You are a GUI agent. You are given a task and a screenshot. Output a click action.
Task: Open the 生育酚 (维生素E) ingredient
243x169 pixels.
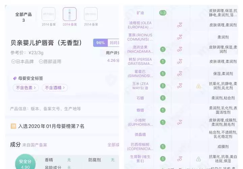tap(140, 159)
